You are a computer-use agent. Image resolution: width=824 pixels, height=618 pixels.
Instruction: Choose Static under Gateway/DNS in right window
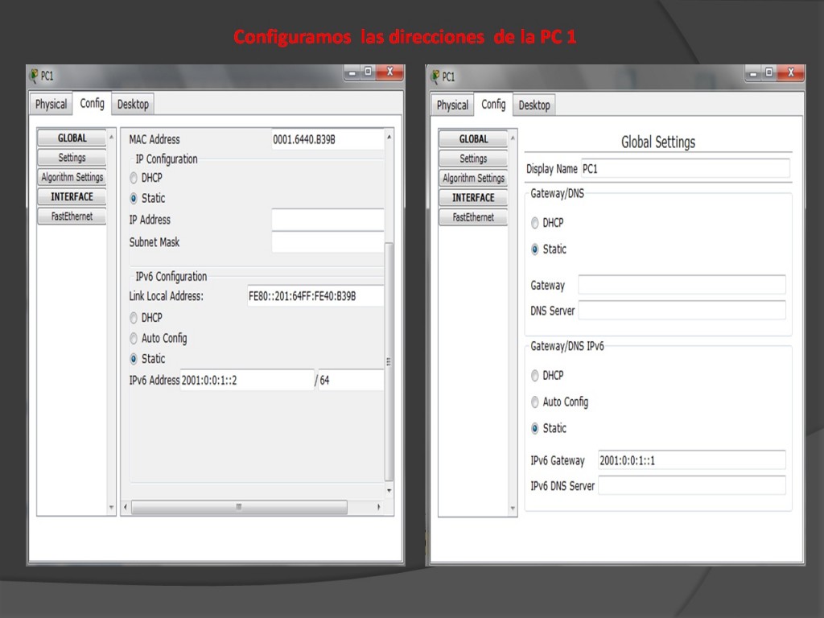[535, 249]
